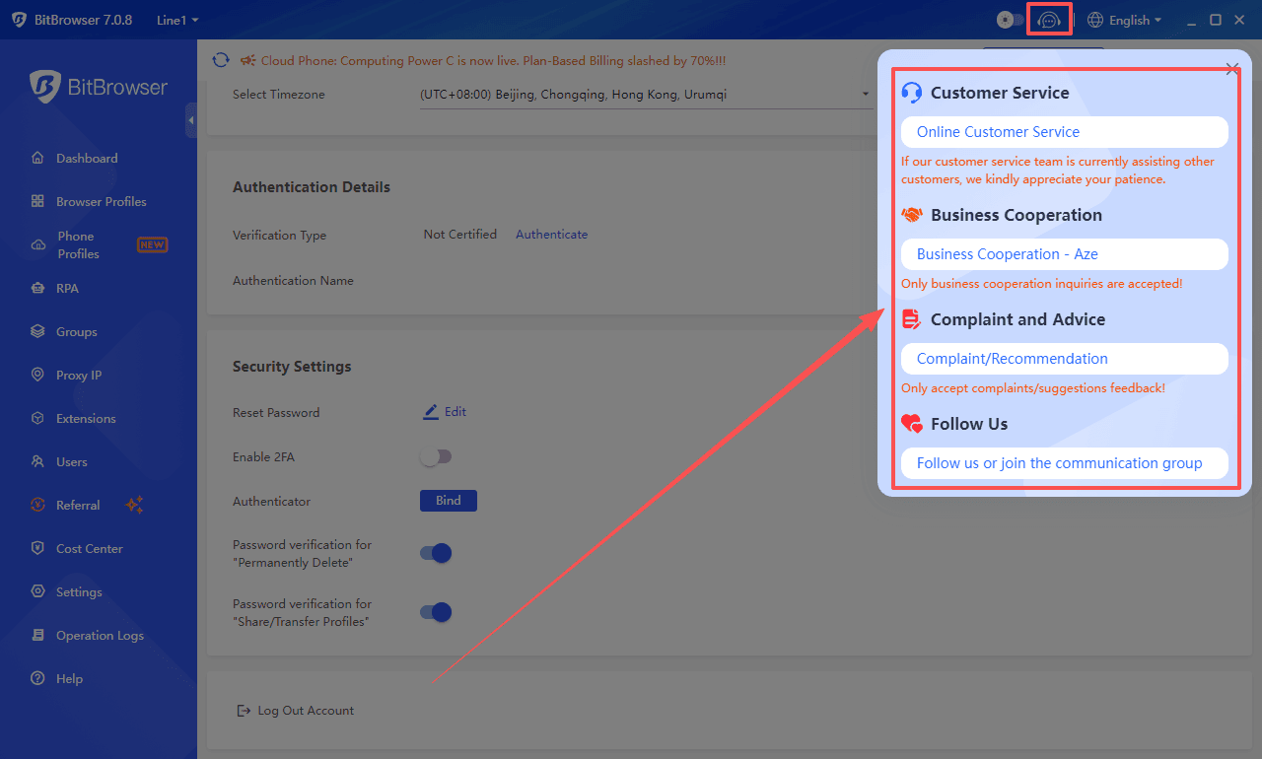Click the BitBrowser shield logo

click(44, 87)
